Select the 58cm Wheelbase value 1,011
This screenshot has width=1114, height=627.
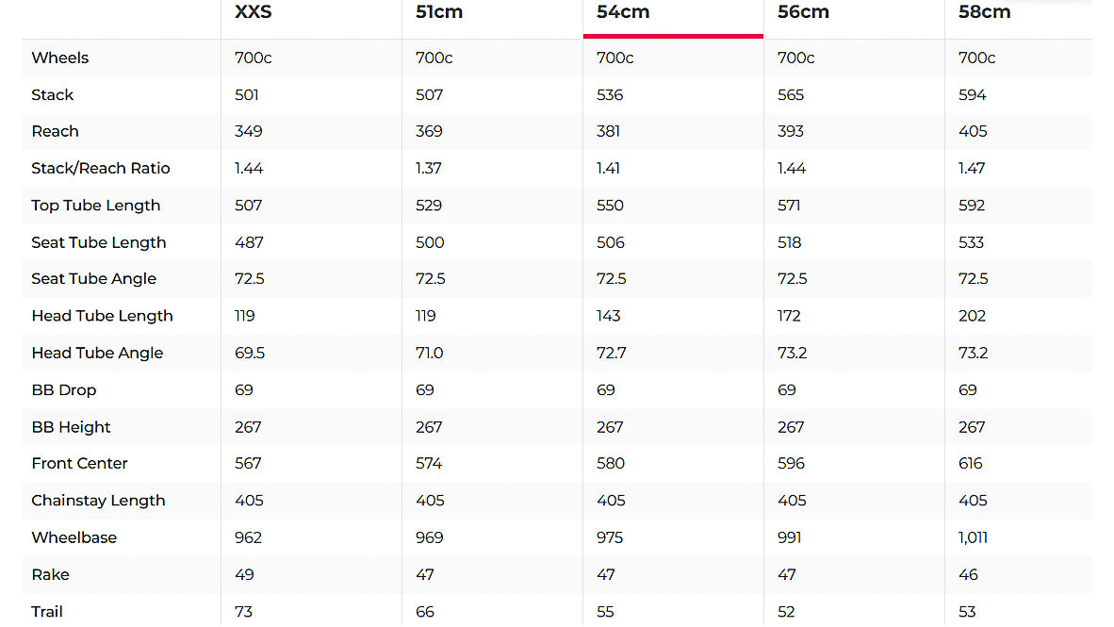tap(974, 537)
